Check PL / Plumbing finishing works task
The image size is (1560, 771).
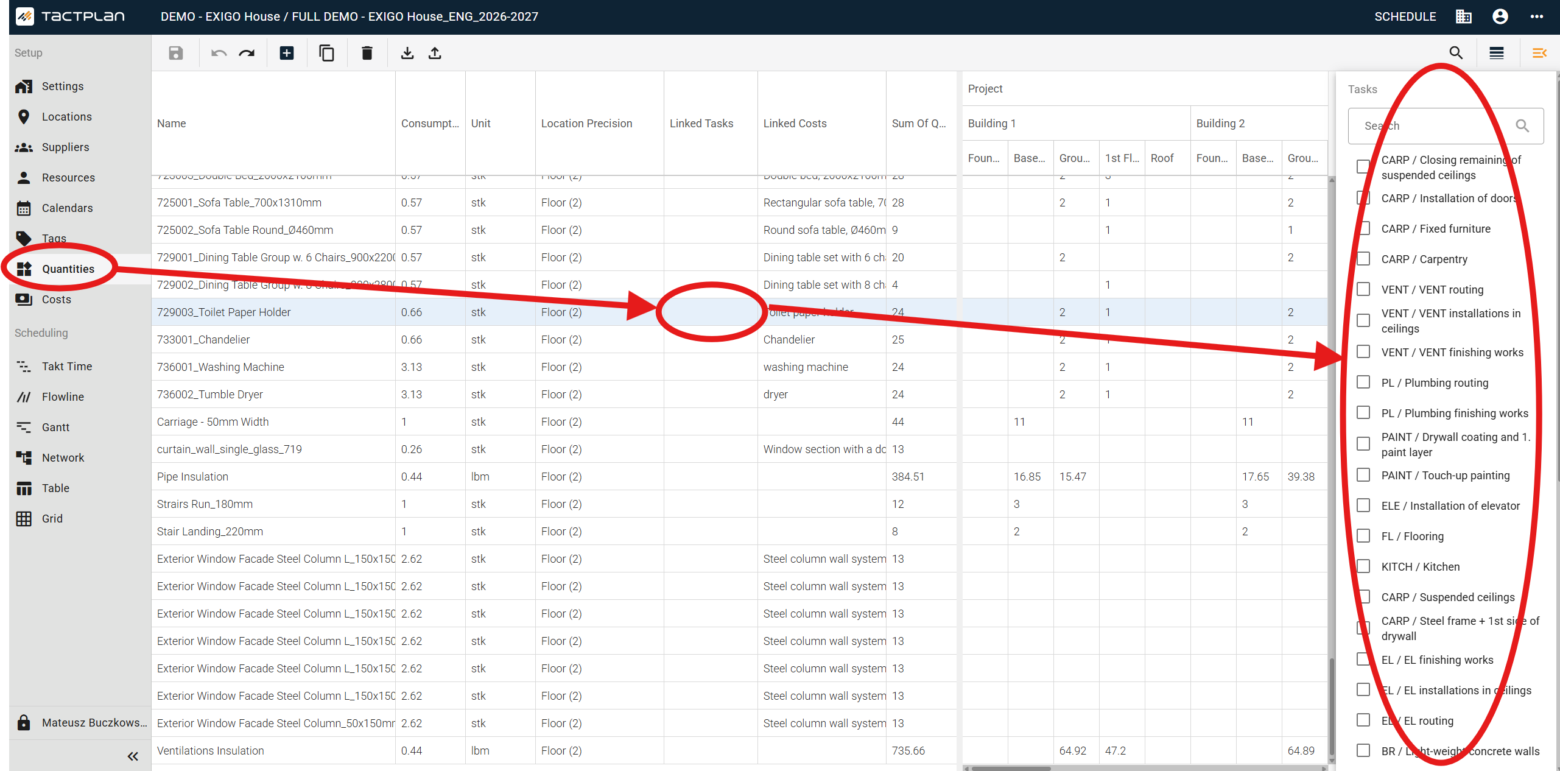[x=1364, y=413]
